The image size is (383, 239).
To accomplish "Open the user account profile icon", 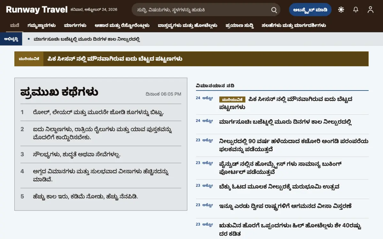I will [371, 10].
